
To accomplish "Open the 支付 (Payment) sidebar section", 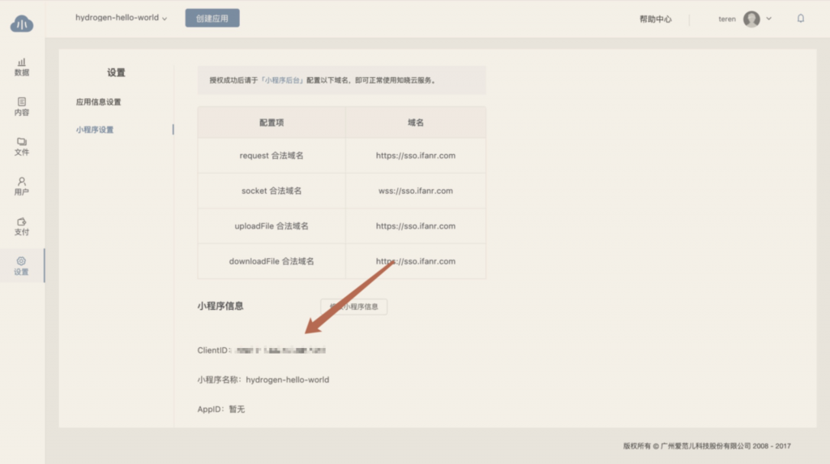I will (22, 226).
